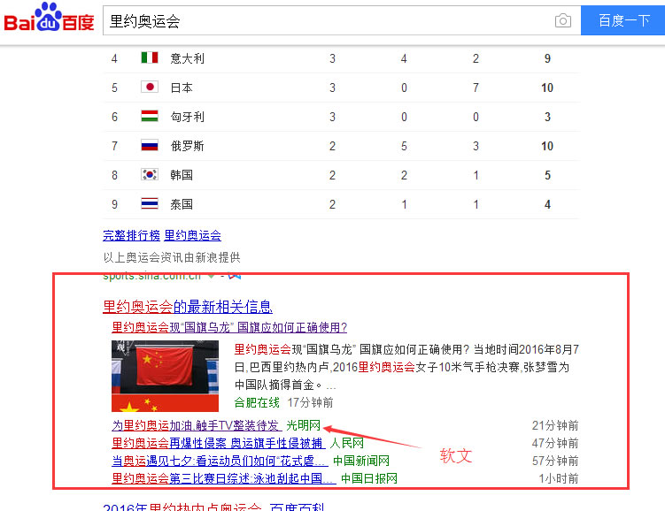Open the 国旗乌龙 国旗应如何正确使用 news link
The width and height of the screenshot is (665, 511).
(x=229, y=327)
